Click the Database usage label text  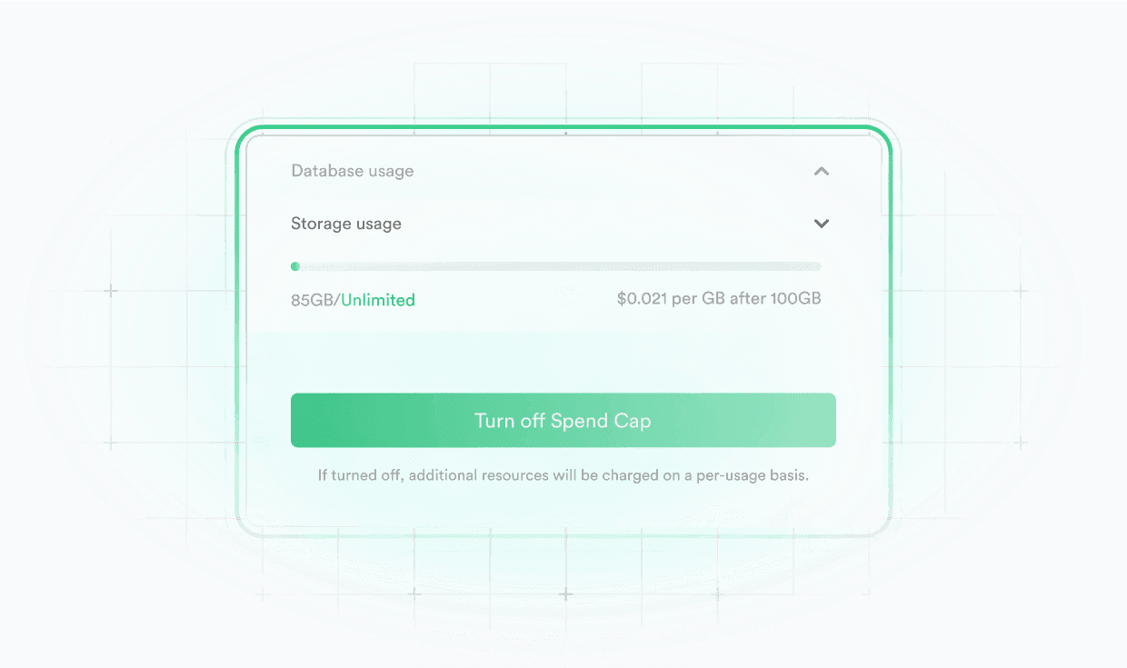tap(353, 171)
